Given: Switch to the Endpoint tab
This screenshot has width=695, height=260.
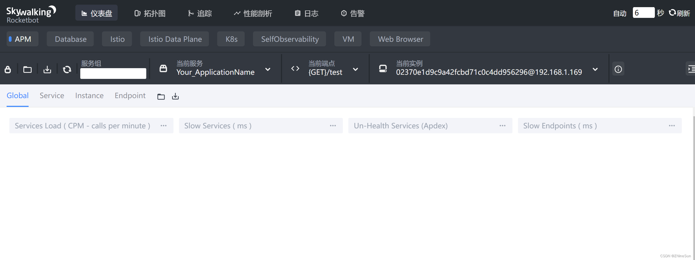Looking at the screenshot, I should click(x=130, y=96).
